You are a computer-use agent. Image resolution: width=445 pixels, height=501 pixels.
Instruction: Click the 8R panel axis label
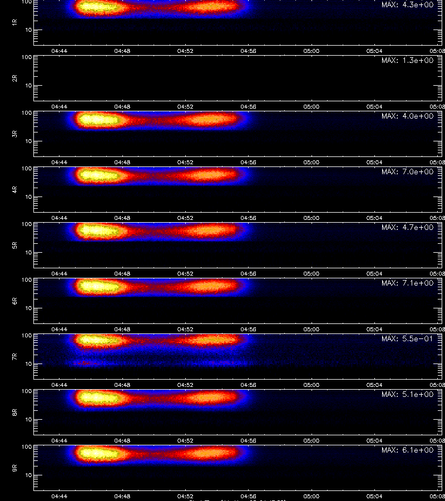pyautogui.click(x=14, y=412)
